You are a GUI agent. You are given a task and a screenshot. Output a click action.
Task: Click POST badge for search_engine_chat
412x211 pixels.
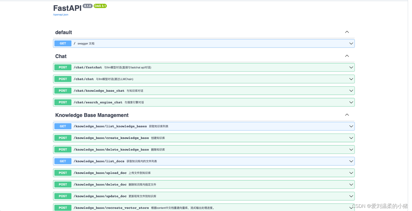click(63, 102)
